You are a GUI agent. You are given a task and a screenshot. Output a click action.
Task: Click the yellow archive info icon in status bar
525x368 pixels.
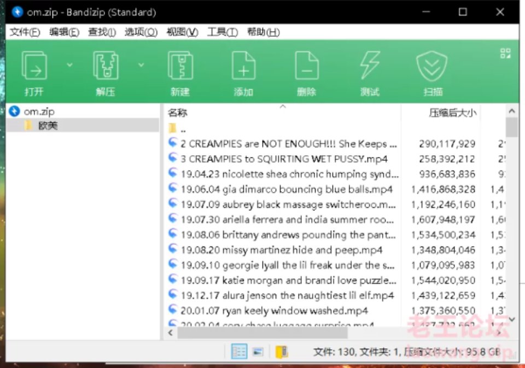[x=282, y=352]
